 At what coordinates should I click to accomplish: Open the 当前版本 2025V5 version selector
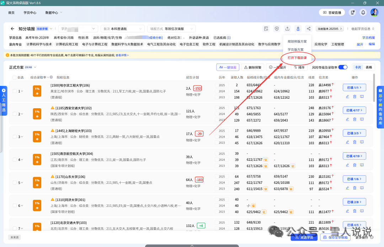coord(330,29)
